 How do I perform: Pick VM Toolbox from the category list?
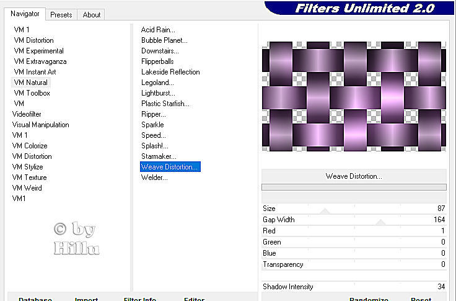tap(32, 93)
